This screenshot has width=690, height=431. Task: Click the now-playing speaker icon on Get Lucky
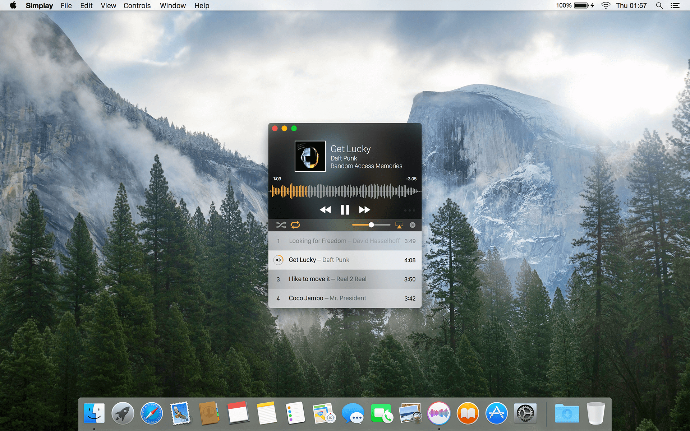[x=278, y=260]
